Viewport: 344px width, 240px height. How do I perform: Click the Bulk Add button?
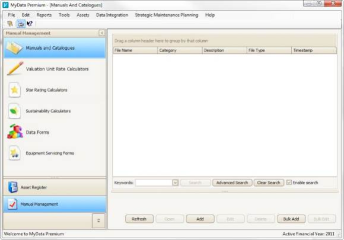click(x=291, y=219)
